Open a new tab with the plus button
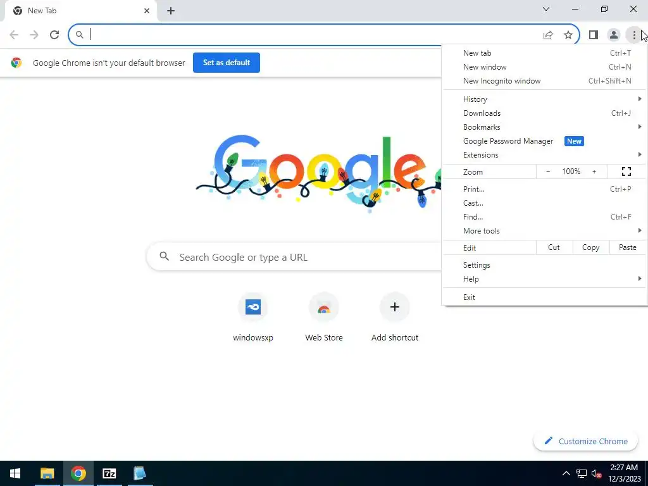The height and width of the screenshot is (486, 648). (x=171, y=11)
